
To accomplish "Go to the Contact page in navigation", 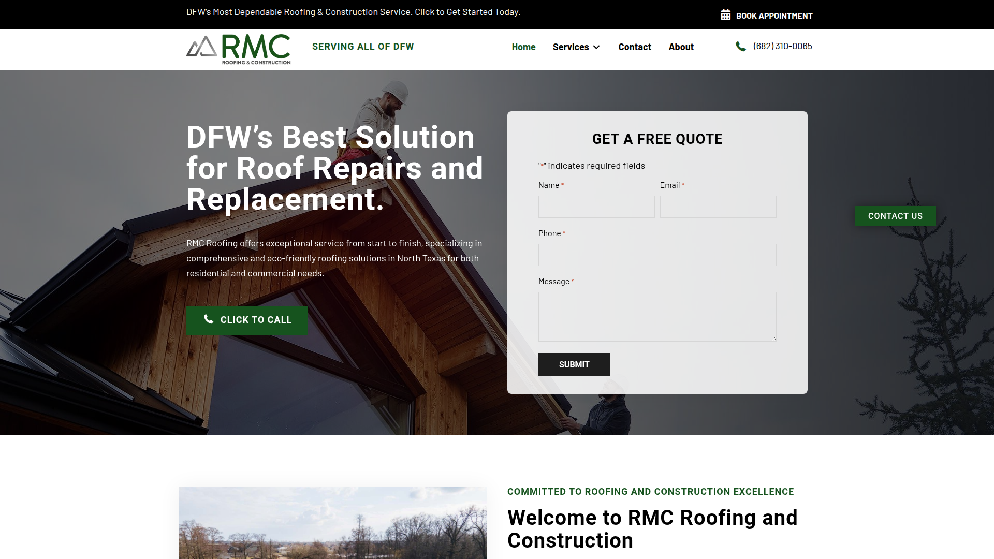I will 635,47.
